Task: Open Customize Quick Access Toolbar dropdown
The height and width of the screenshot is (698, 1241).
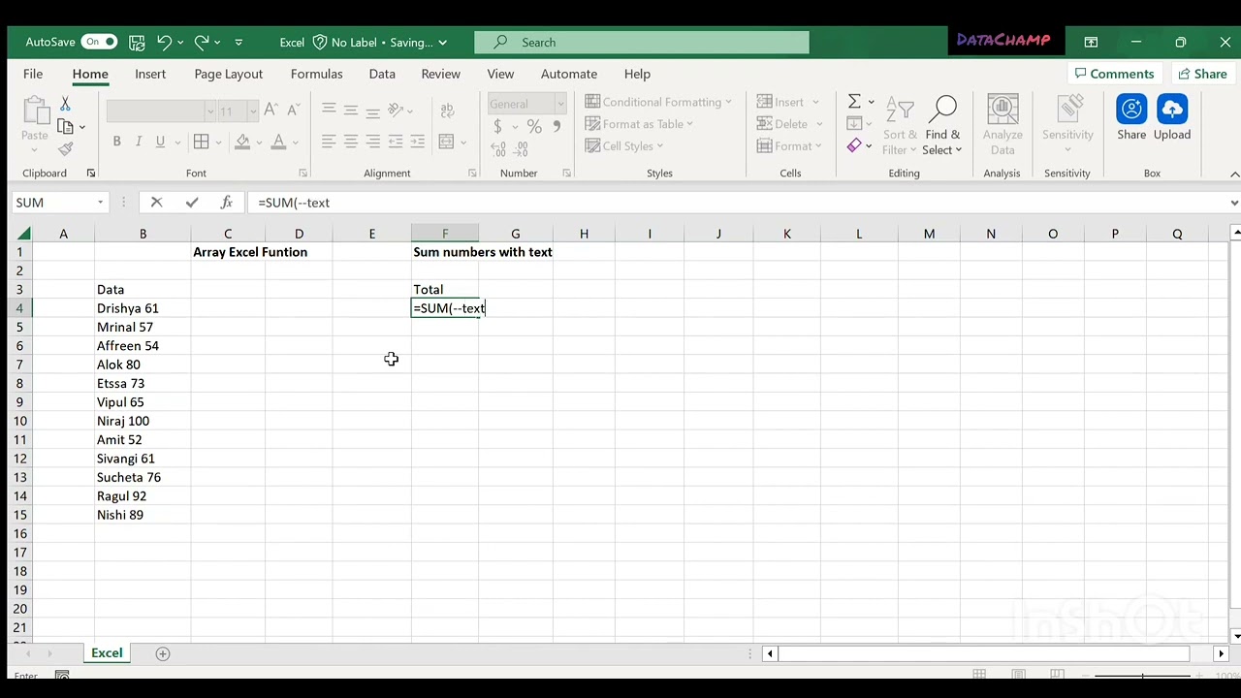Action: point(239,42)
